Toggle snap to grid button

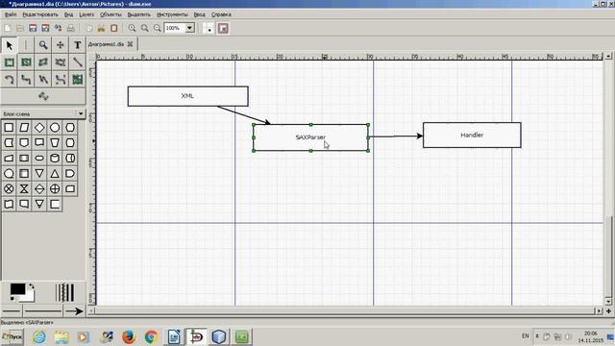coord(209,28)
